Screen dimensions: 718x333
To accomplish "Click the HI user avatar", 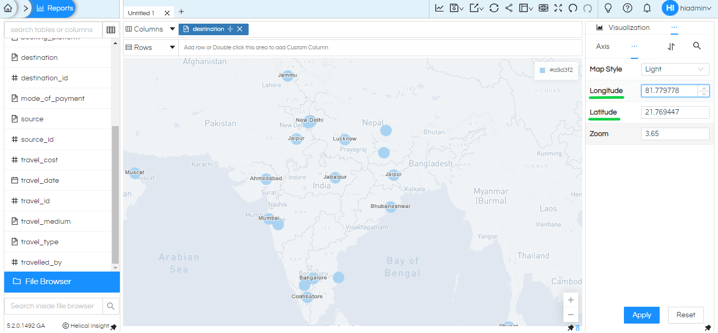I will [670, 8].
